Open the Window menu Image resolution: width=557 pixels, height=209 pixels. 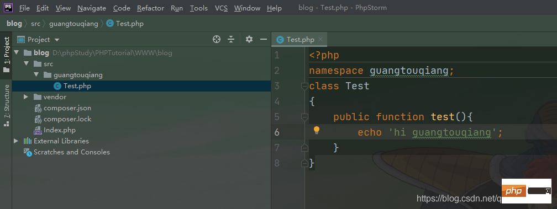[247, 8]
